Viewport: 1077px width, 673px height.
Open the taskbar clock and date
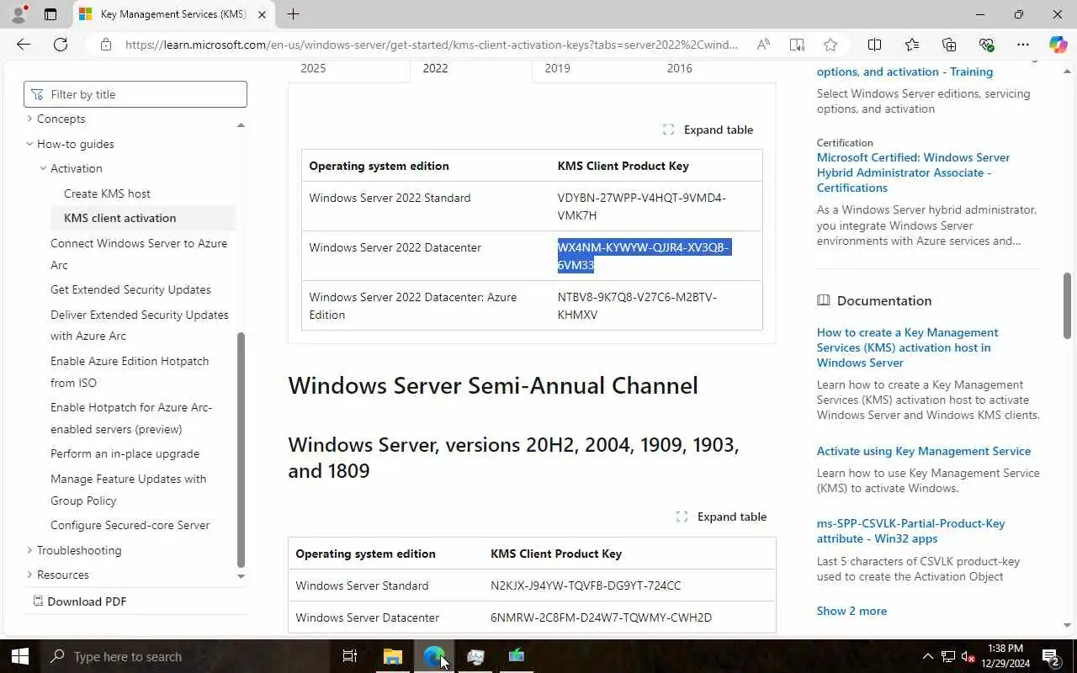point(1005,656)
